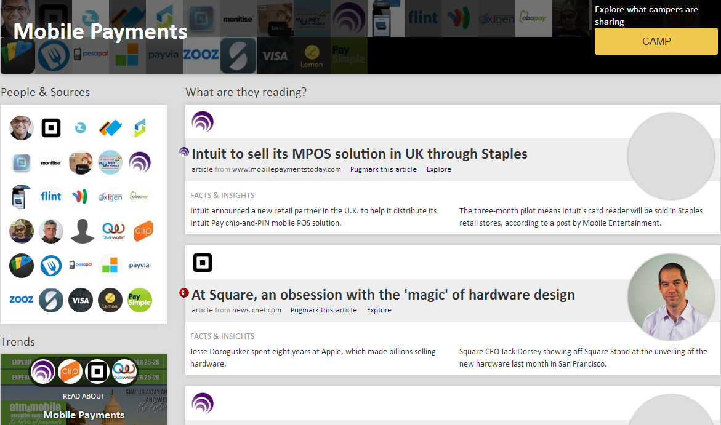Open the colorful four-squares logo in sources
Image resolution: width=721 pixels, height=425 pixels.
point(110,265)
